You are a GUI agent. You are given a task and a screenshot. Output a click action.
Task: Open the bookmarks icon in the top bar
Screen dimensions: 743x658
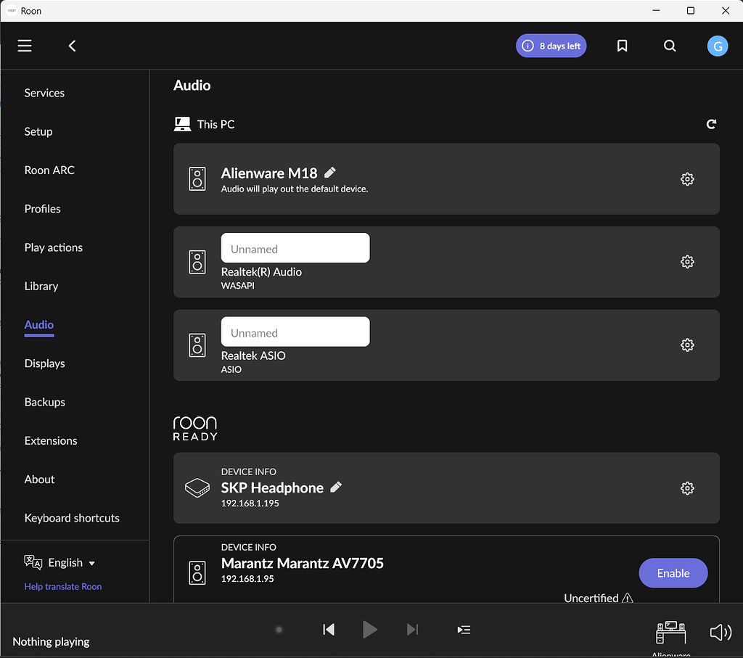pyautogui.click(x=622, y=46)
